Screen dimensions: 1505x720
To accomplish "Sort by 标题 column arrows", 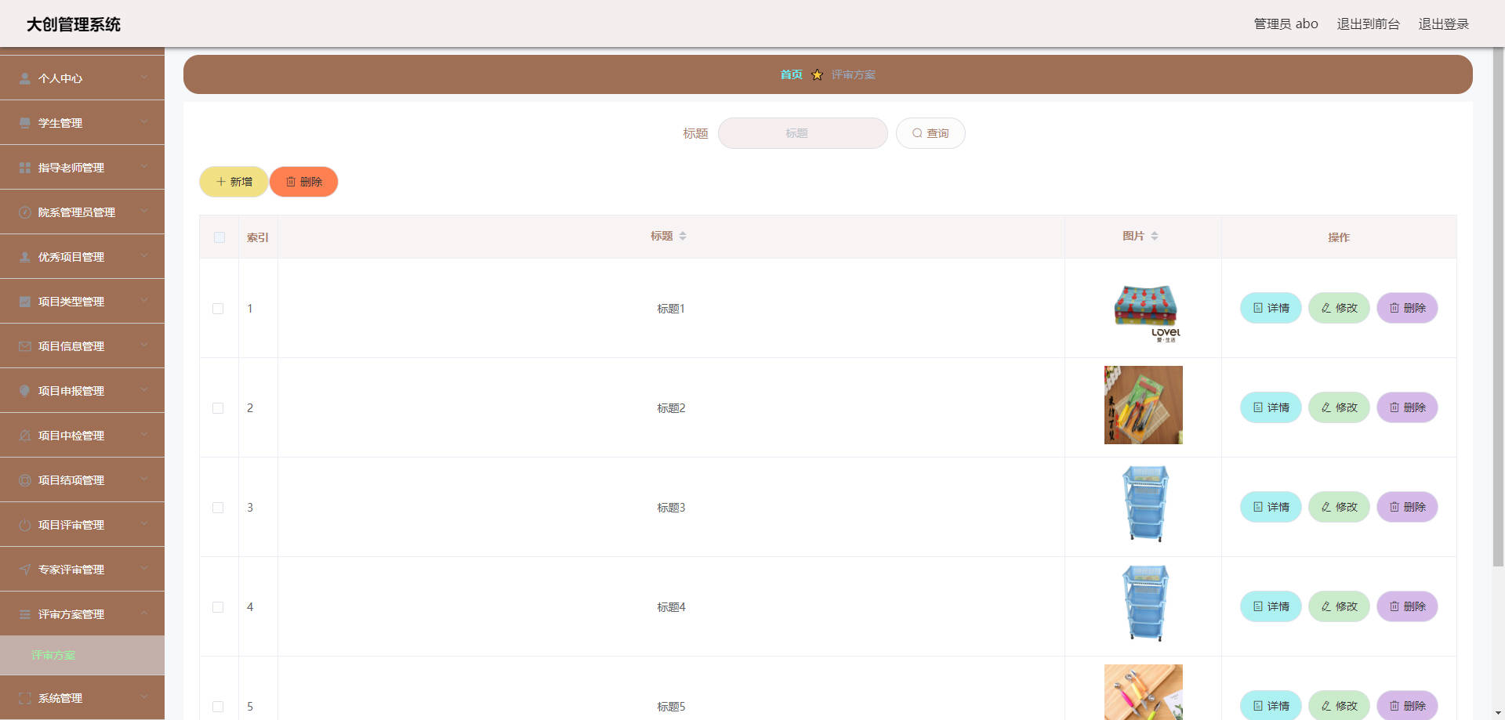I will (x=683, y=236).
